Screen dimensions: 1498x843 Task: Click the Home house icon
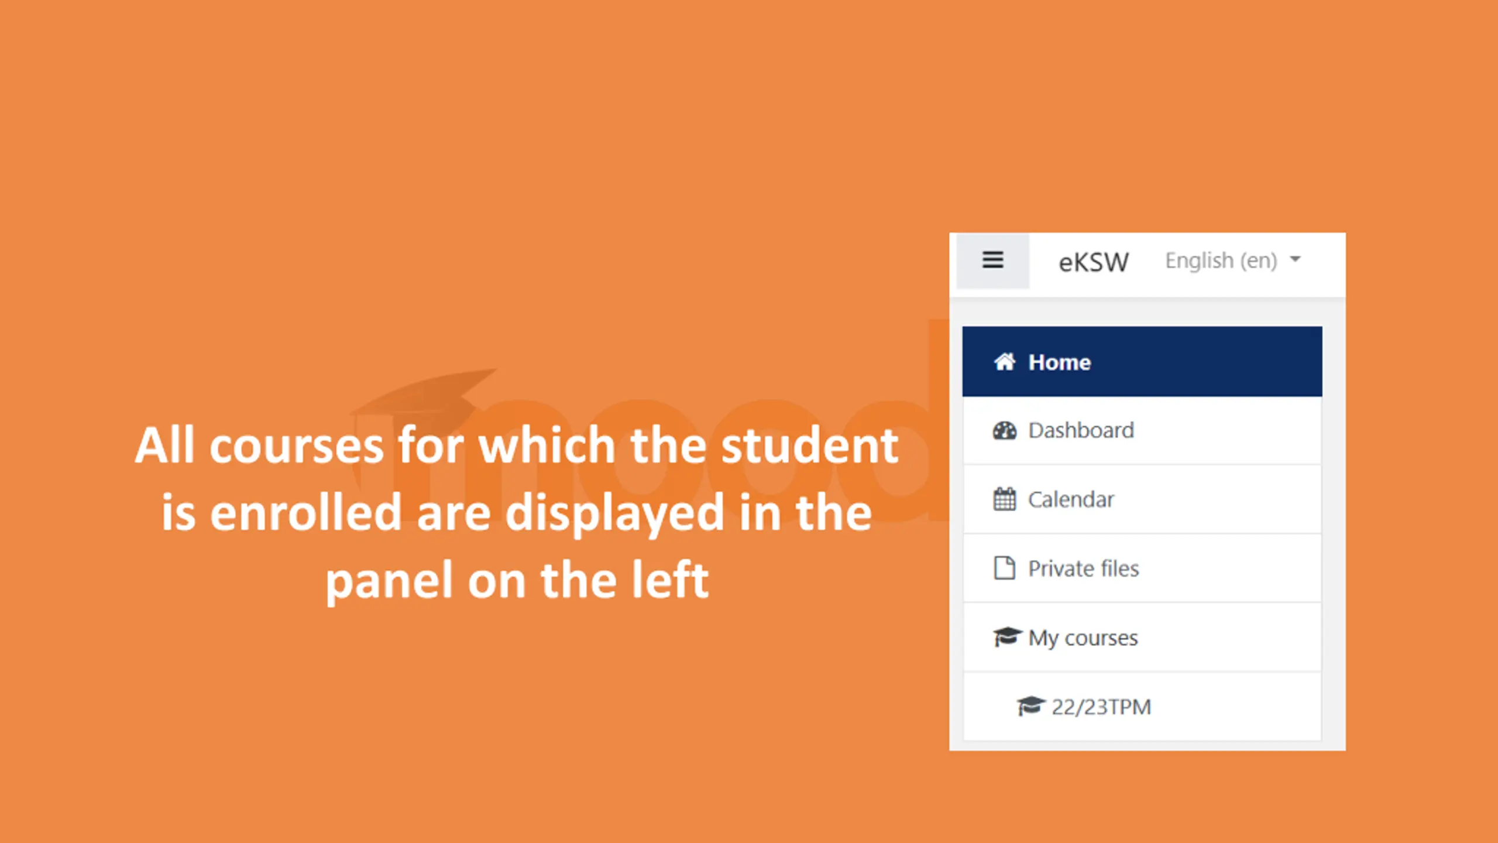pos(1005,362)
